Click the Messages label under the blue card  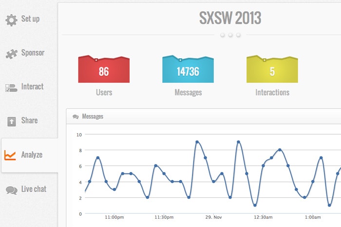click(x=188, y=93)
